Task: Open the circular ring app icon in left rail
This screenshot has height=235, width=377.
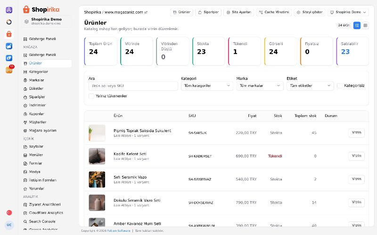Action: pyautogui.click(x=9, y=22)
